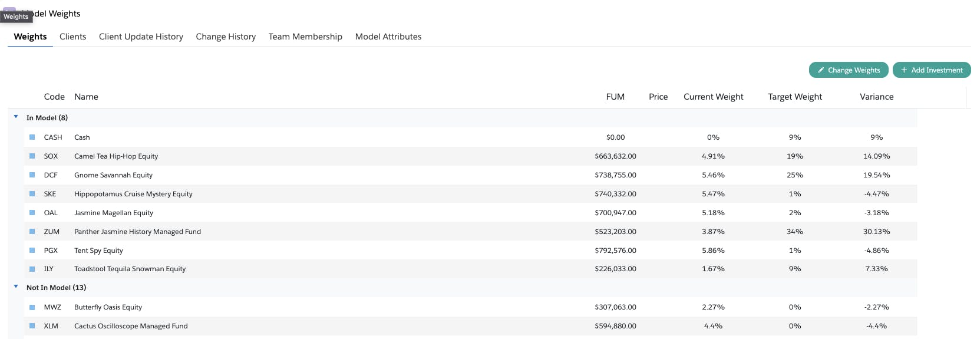Open the Client Update History tab
Screen dimensions: 977x339
coord(141,37)
